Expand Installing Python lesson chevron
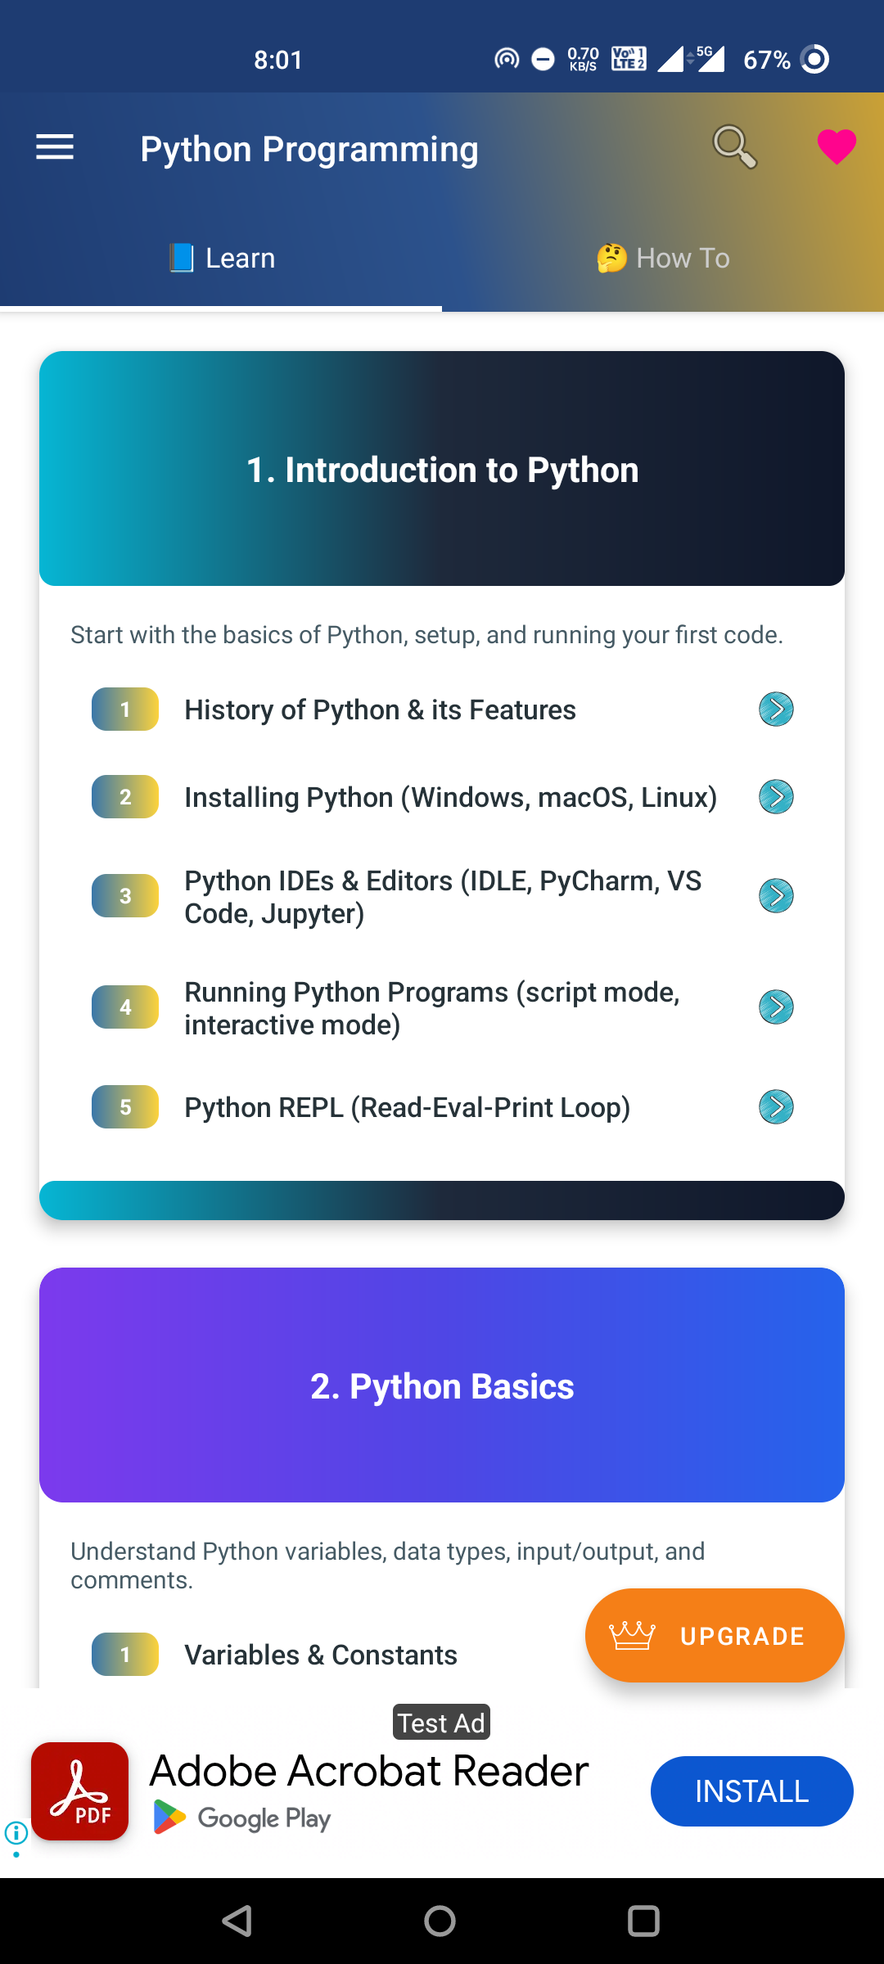Viewport: 884px width, 1964px height. [x=775, y=796]
